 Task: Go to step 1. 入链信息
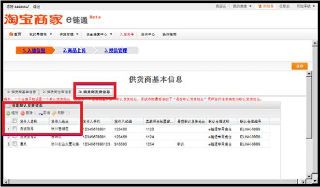point(34,51)
